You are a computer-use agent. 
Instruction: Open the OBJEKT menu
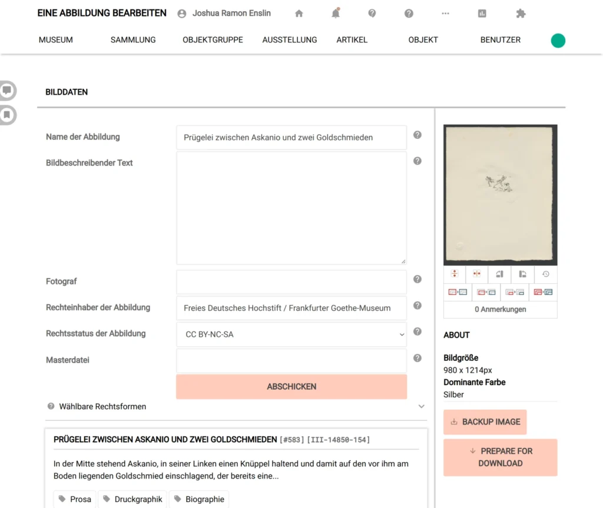pos(423,40)
